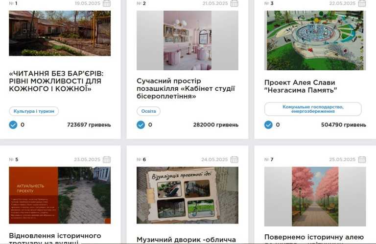
Task: Click the calendar icon dated 21.05.2025
Action: click(x=235, y=3)
